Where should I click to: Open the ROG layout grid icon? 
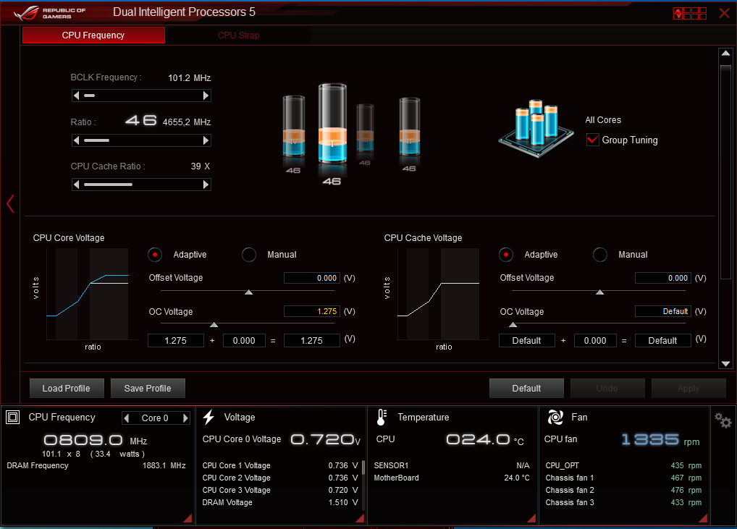pos(689,13)
